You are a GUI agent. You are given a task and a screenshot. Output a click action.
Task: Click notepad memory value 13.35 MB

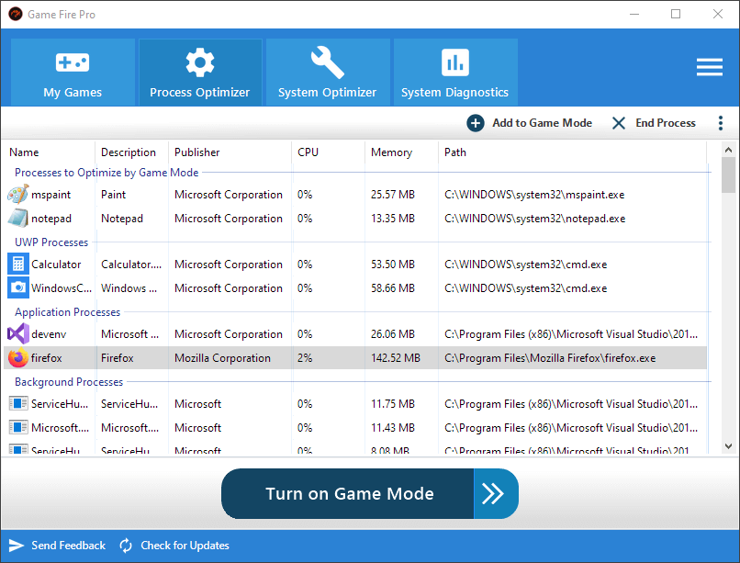pos(393,219)
